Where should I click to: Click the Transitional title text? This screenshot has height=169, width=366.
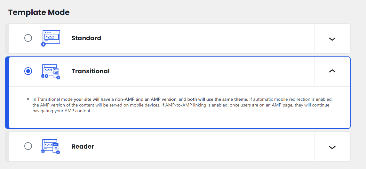pyautogui.click(x=90, y=71)
